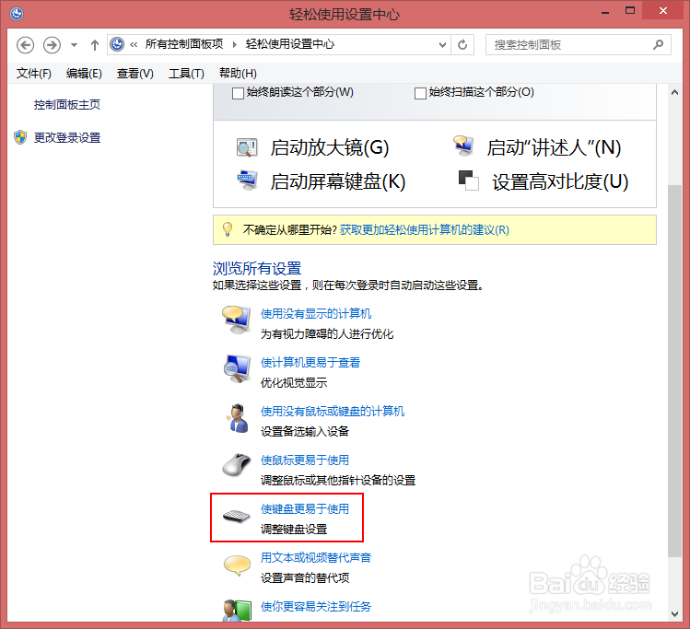Open 使你更容易关注到任务 link
This screenshot has height=629, width=690.
(x=316, y=607)
